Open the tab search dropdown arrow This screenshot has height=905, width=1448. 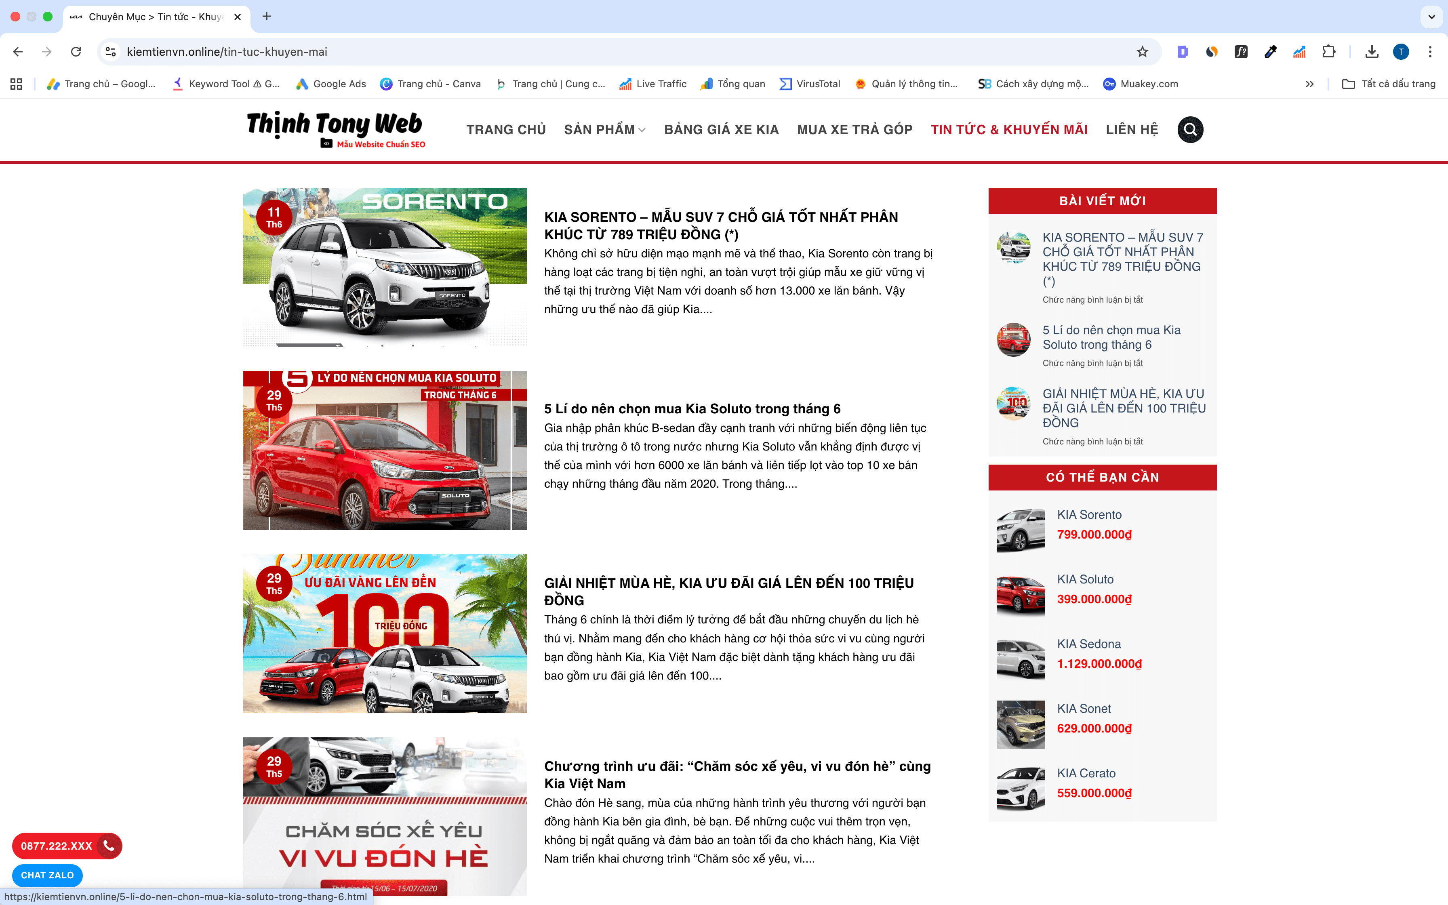(x=1431, y=17)
